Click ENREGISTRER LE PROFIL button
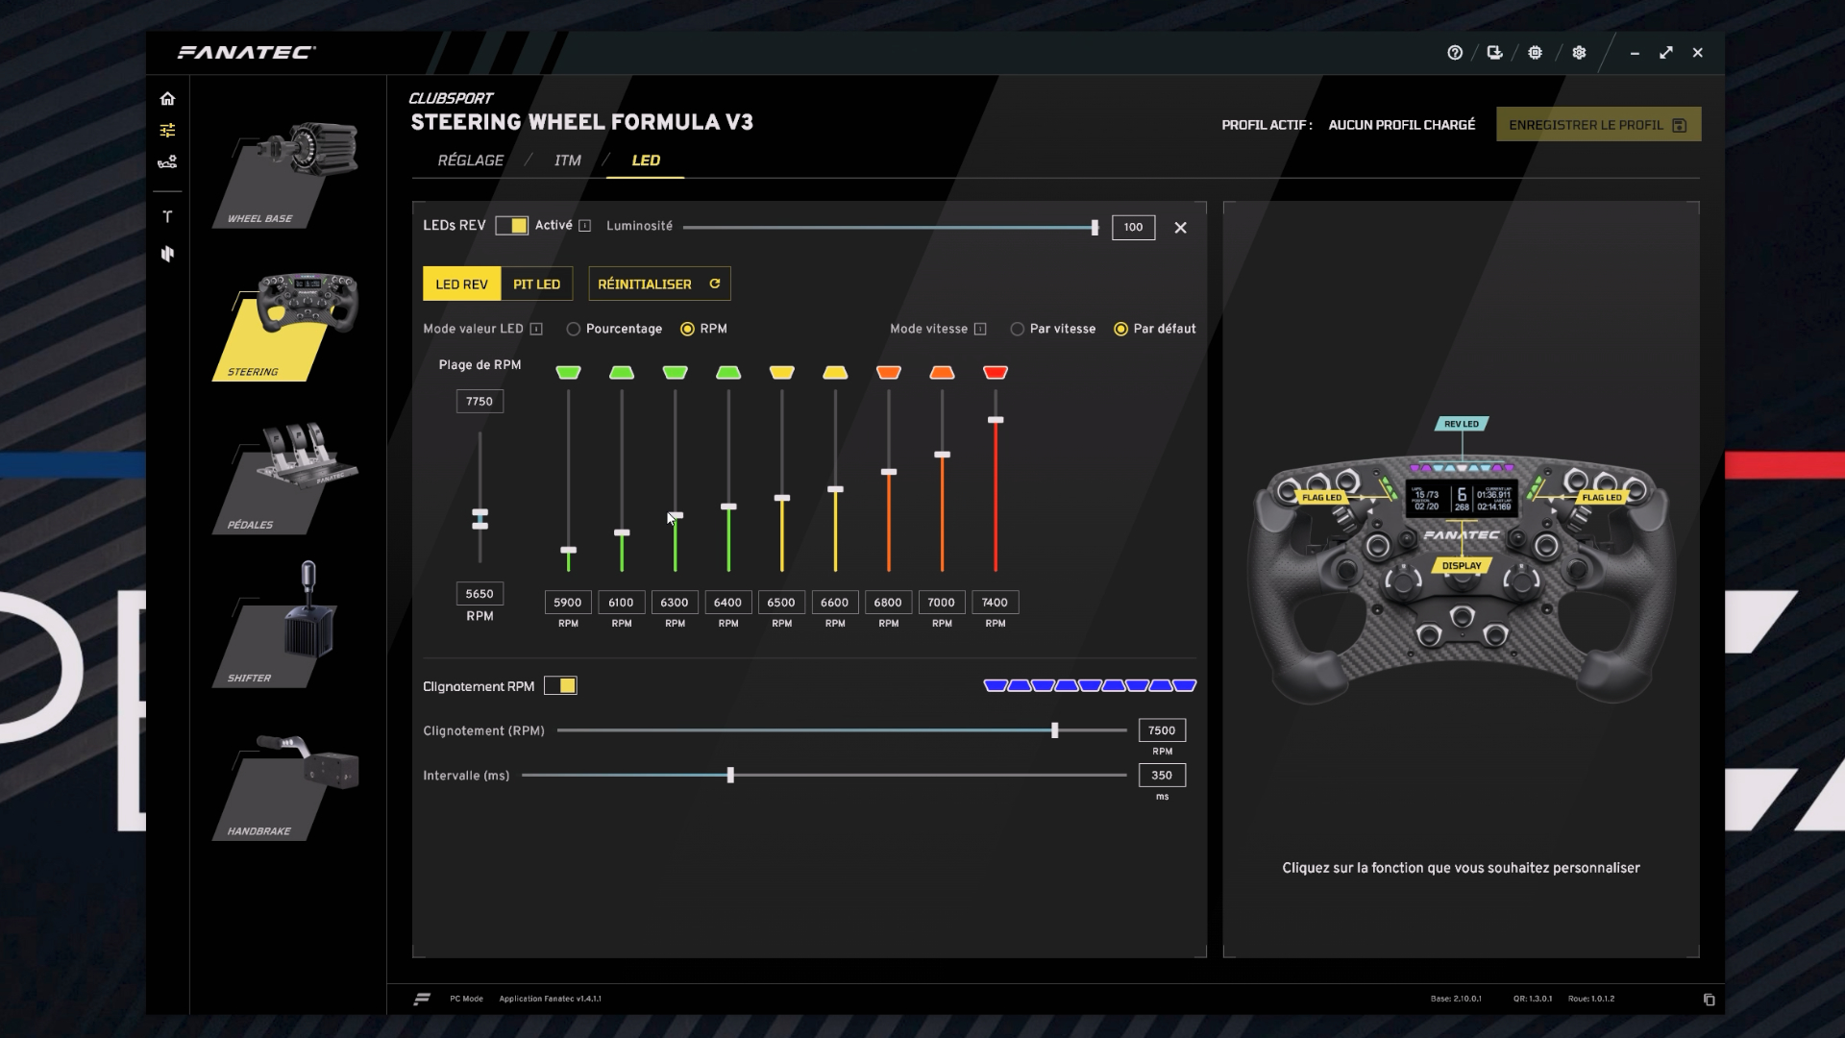This screenshot has height=1038, width=1845. click(x=1597, y=124)
